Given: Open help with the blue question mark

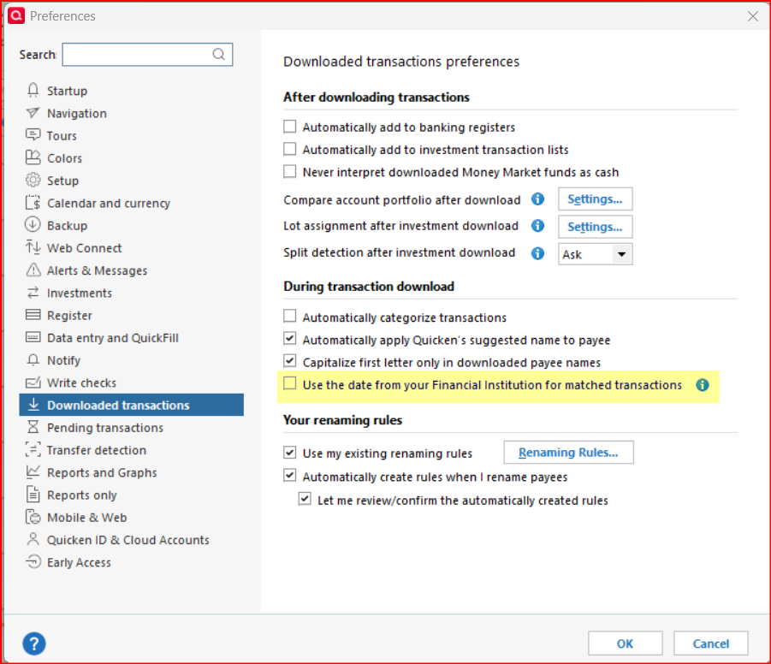Looking at the screenshot, I should coord(34,643).
